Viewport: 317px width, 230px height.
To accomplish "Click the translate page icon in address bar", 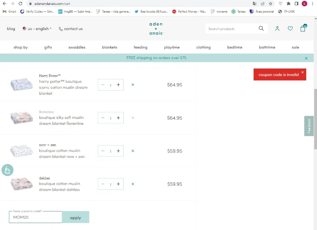I will [255, 3].
